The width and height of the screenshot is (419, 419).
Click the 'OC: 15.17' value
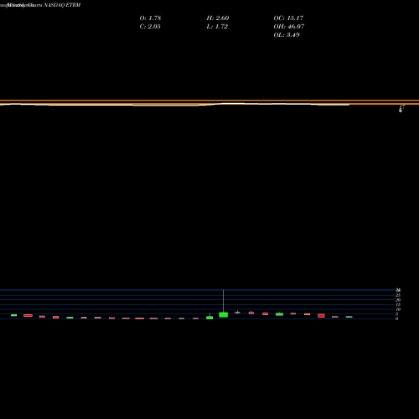coord(288,18)
